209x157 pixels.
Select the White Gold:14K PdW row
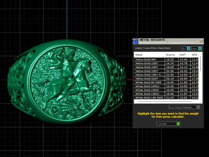click(x=166, y=98)
